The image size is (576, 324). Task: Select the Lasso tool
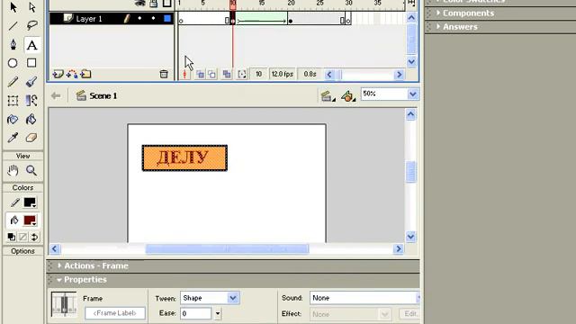pyautogui.click(x=32, y=25)
